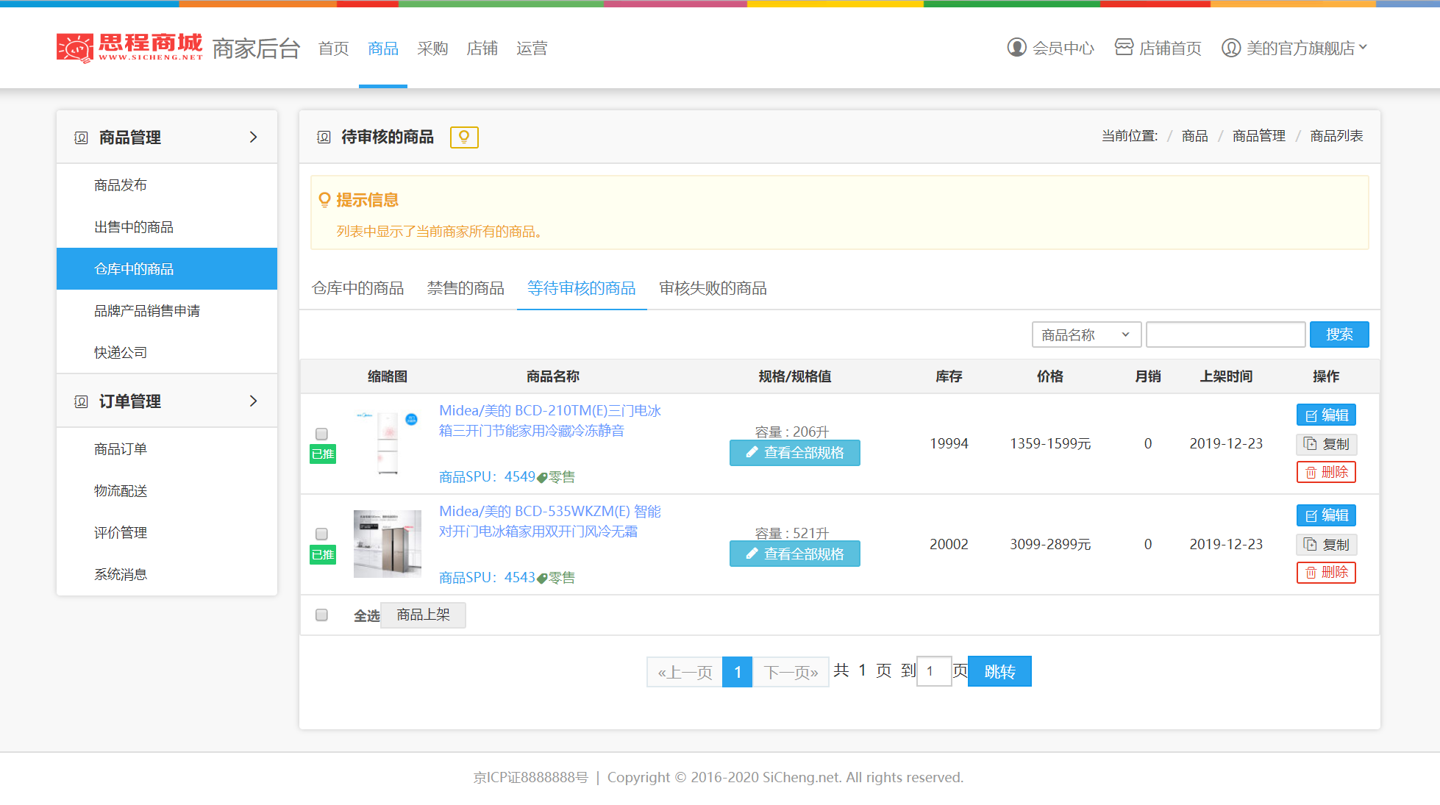This screenshot has height=805, width=1440.
Task: Click the 已推 badge on BCD-535WKZM row
Action: [x=323, y=555]
